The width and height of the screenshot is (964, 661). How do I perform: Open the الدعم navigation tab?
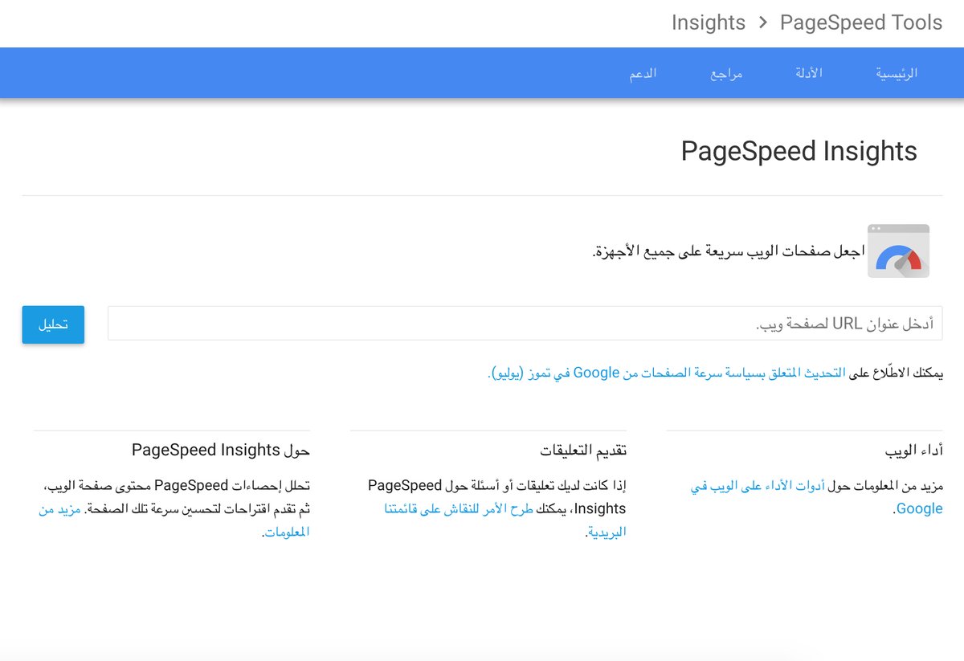(642, 73)
